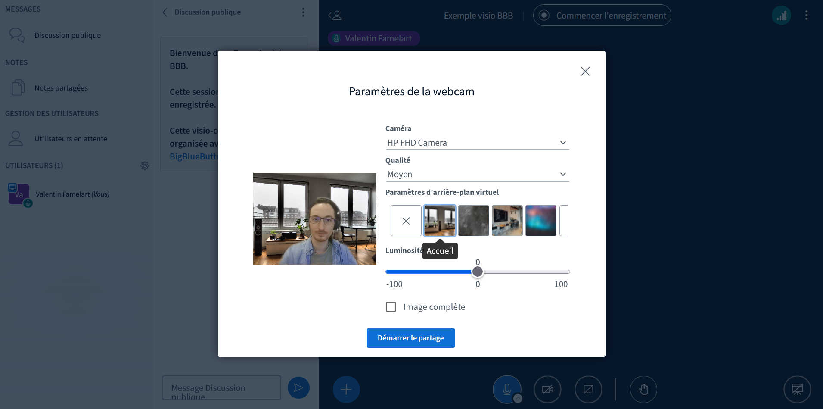Raise hand

tap(643, 389)
